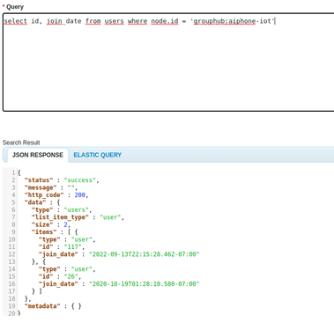Click the "id" : "26" line
This screenshot has width=334, height=322.
[x=60, y=276]
